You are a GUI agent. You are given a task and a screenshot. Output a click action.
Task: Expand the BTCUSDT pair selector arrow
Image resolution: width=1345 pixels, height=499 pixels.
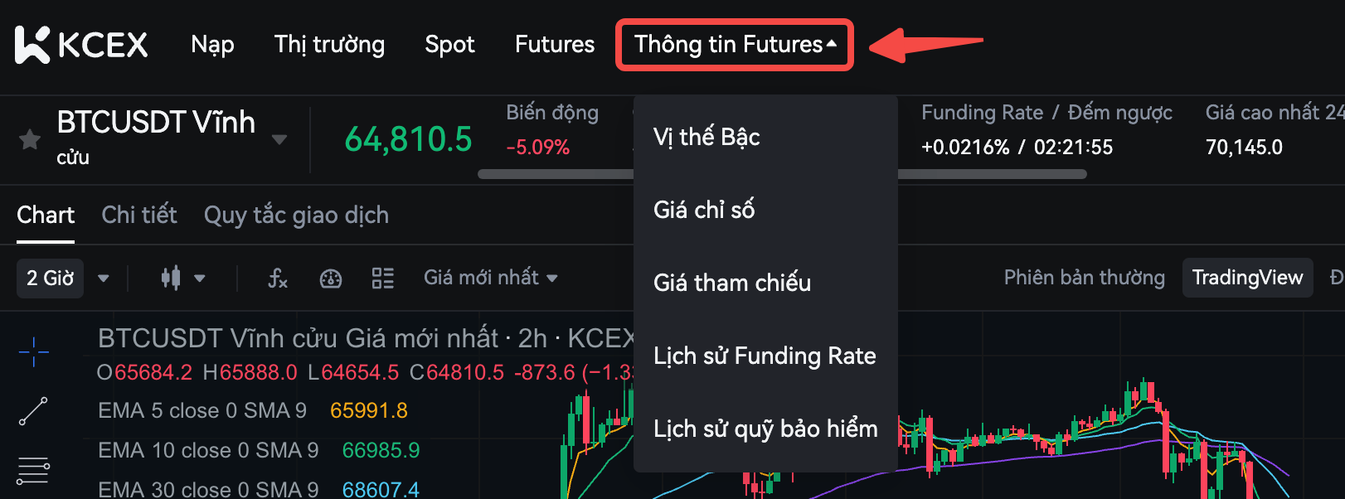pyautogui.click(x=279, y=139)
